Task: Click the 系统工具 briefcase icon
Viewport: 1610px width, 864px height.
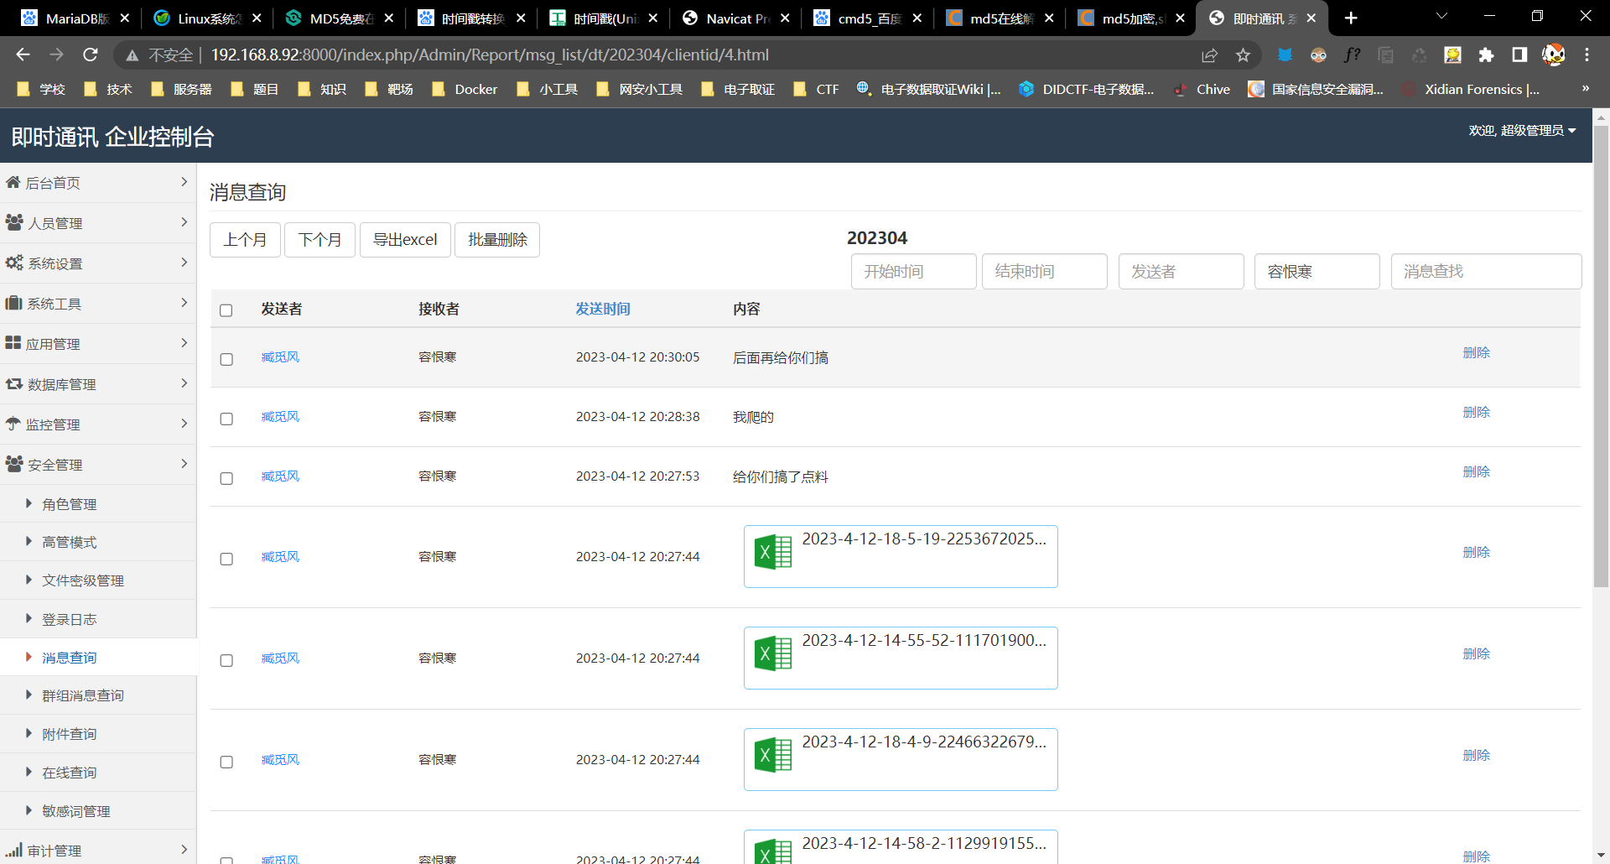Action: (13, 303)
